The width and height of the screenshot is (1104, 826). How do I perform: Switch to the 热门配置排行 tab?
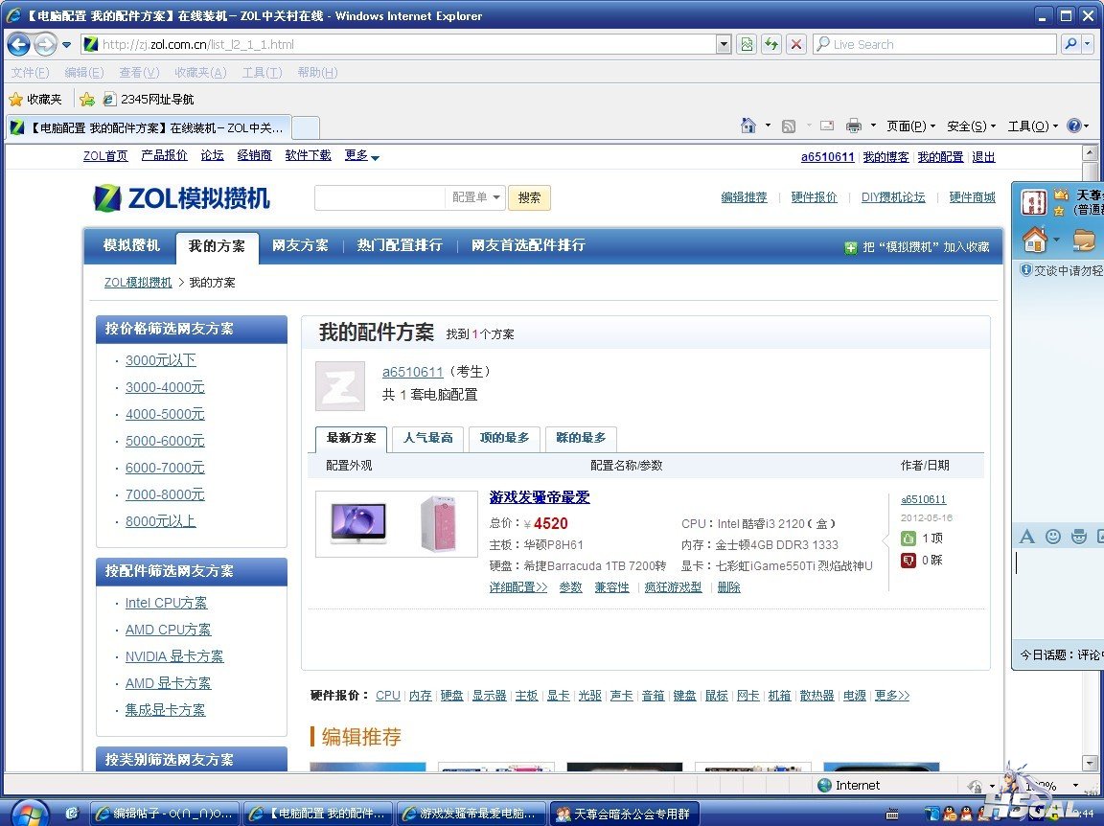(x=400, y=245)
